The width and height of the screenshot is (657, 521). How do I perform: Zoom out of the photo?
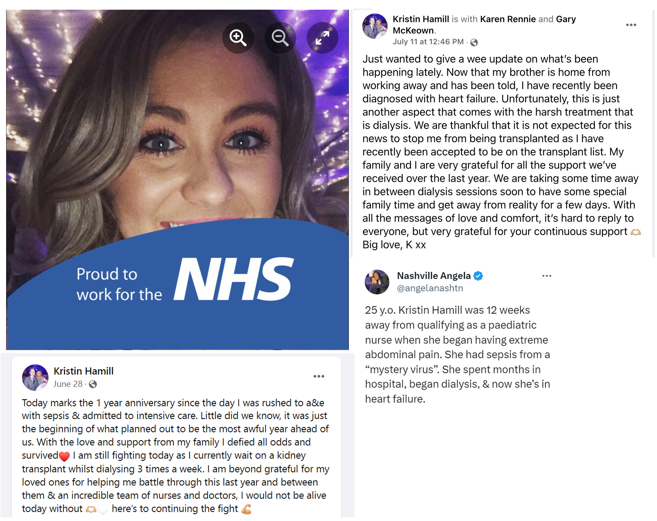pyautogui.click(x=280, y=38)
